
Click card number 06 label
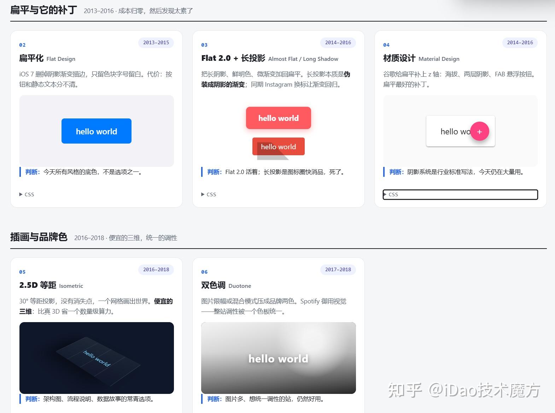pos(204,272)
